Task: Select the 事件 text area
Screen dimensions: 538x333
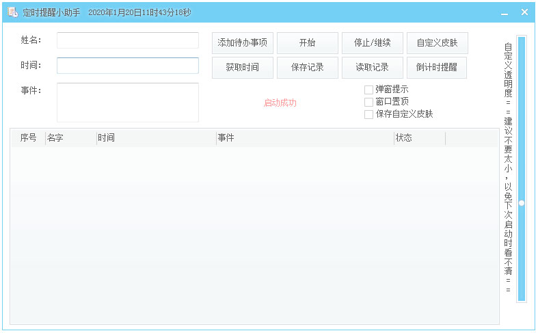Action: coord(128,103)
